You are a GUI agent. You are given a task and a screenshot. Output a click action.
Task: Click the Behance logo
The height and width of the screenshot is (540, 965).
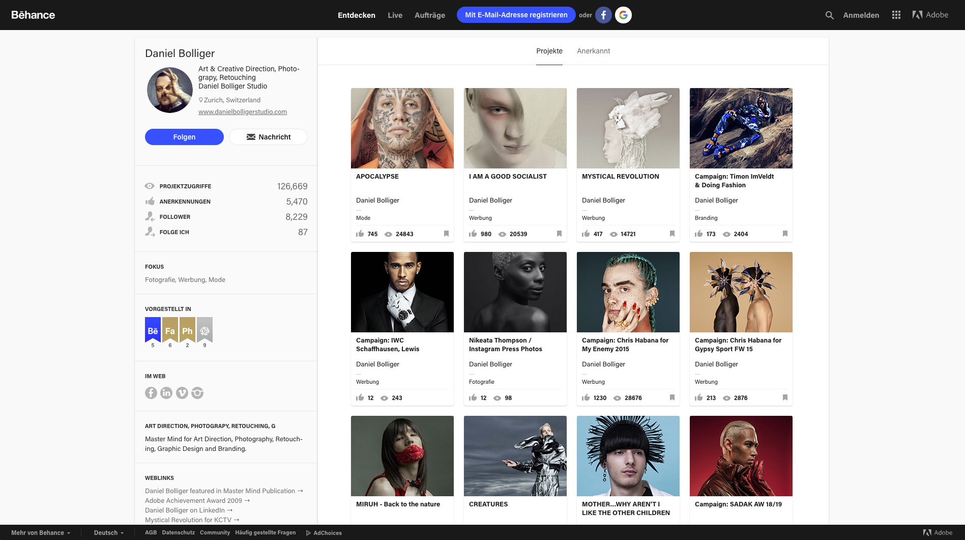33,15
